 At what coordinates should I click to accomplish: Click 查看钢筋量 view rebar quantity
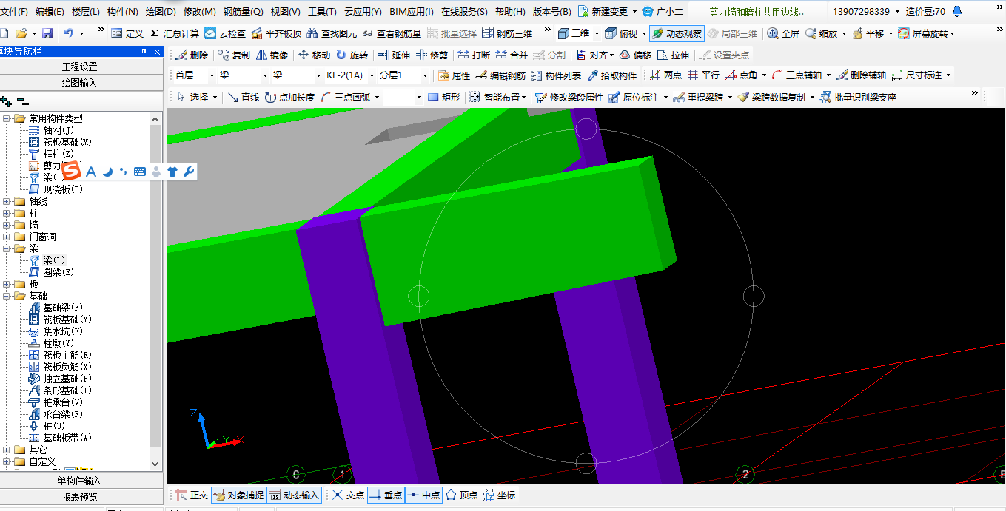(x=392, y=33)
